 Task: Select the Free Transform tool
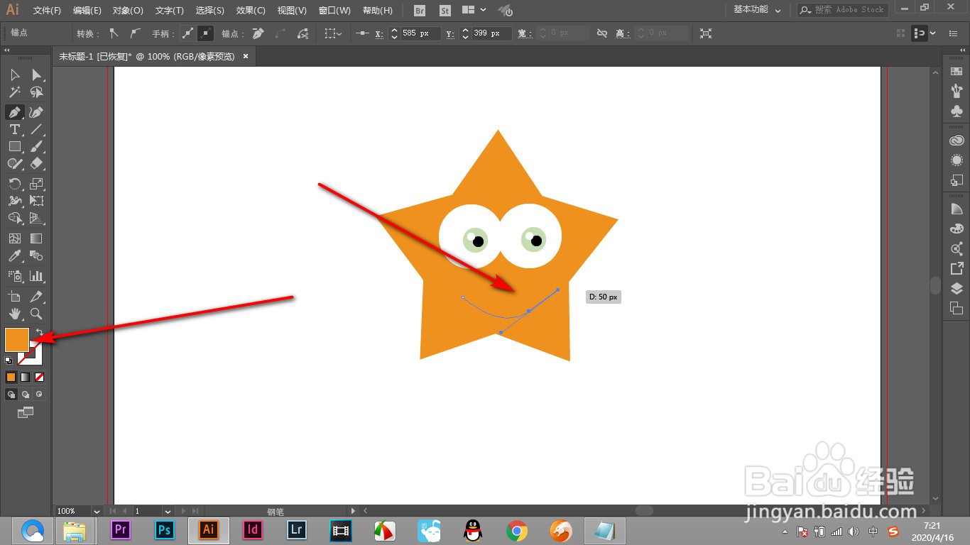tap(36, 201)
